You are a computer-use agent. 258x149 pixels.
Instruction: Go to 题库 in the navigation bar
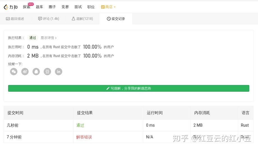pos(40,7)
